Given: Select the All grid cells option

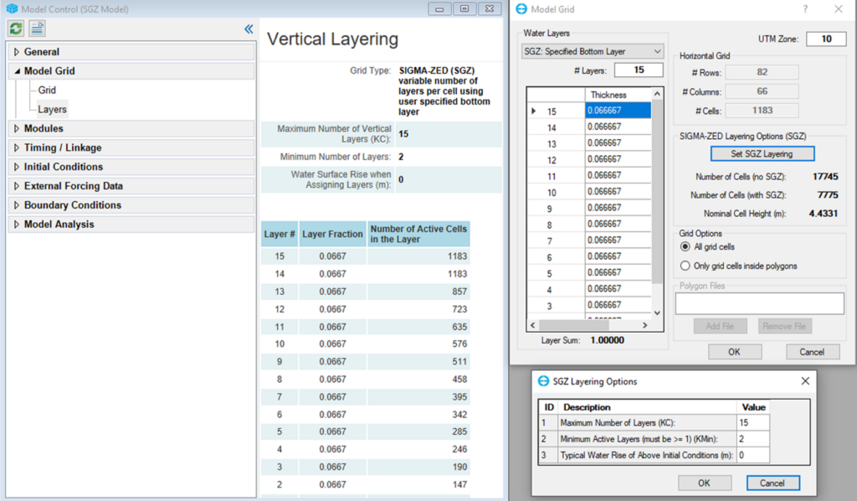Looking at the screenshot, I should coord(685,247).
